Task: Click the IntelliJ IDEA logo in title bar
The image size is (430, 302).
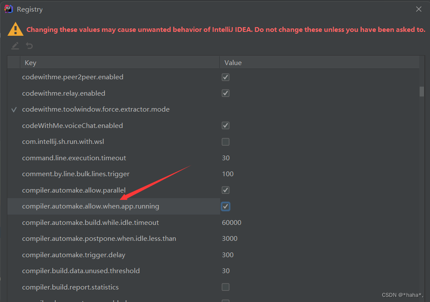Action: tap(9, 9)
